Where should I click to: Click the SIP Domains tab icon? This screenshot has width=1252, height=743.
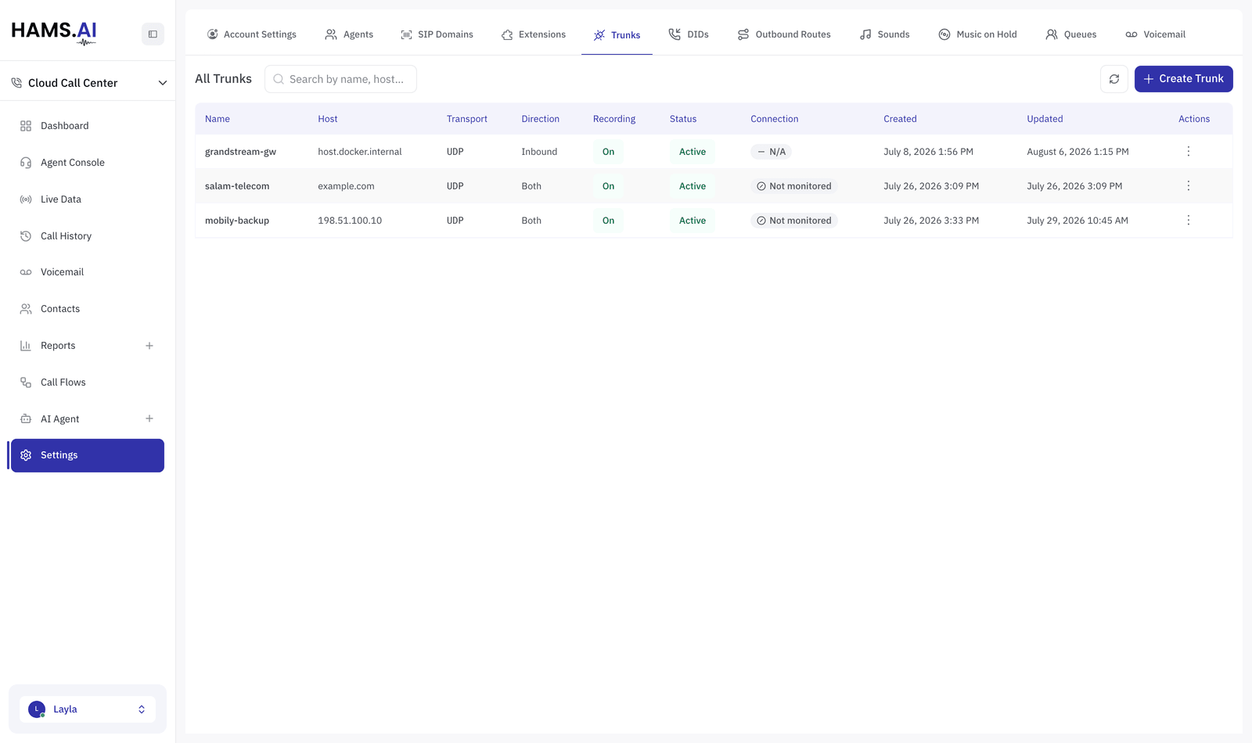tap(407, 34)
